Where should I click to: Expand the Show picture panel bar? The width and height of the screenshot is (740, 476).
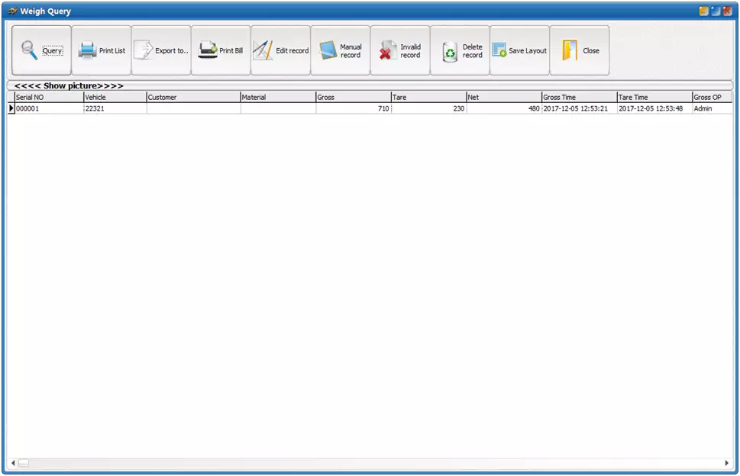point(370,85)
